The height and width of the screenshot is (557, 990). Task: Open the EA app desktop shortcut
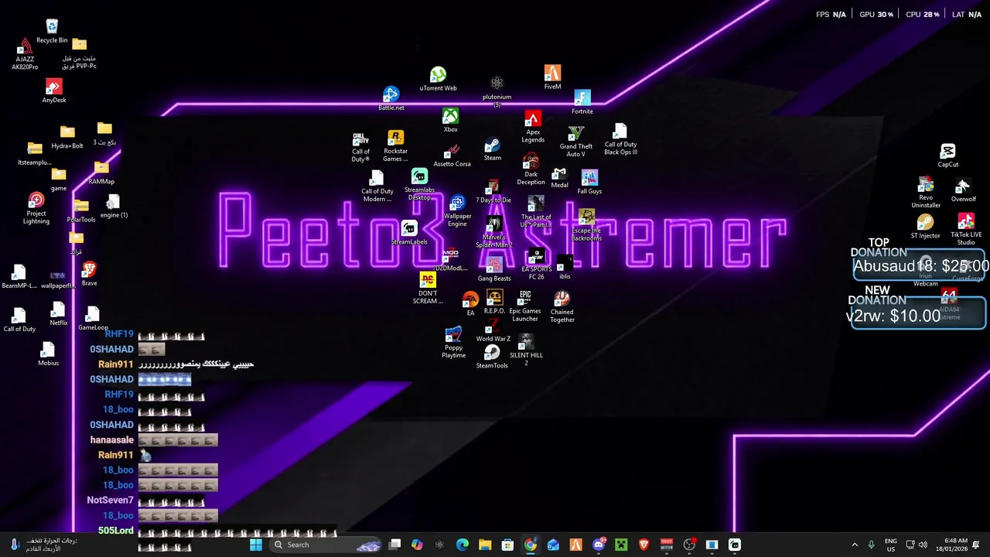(470, 304)
